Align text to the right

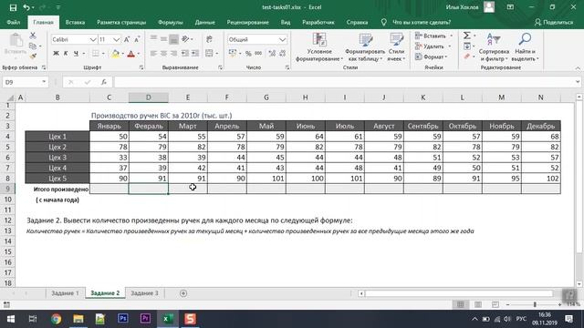pos(173,54)
